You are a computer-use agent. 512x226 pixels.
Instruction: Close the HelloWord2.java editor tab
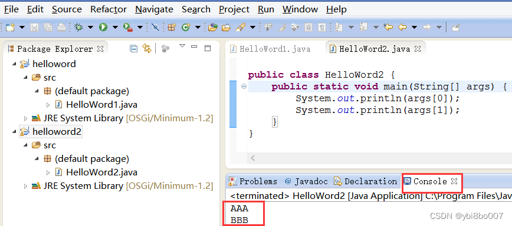[x=417, y=49]
